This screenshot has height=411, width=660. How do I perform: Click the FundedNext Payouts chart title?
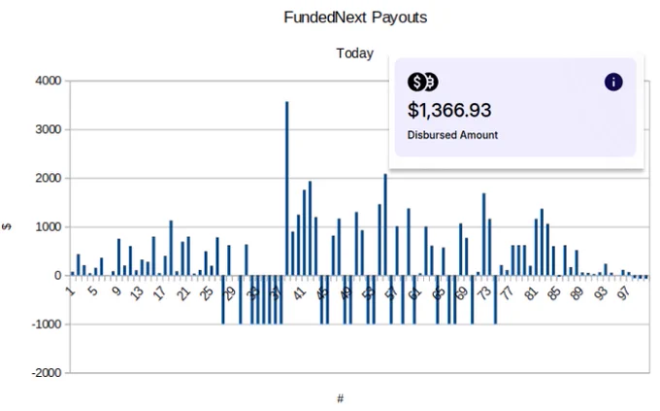tap(355, 17)
